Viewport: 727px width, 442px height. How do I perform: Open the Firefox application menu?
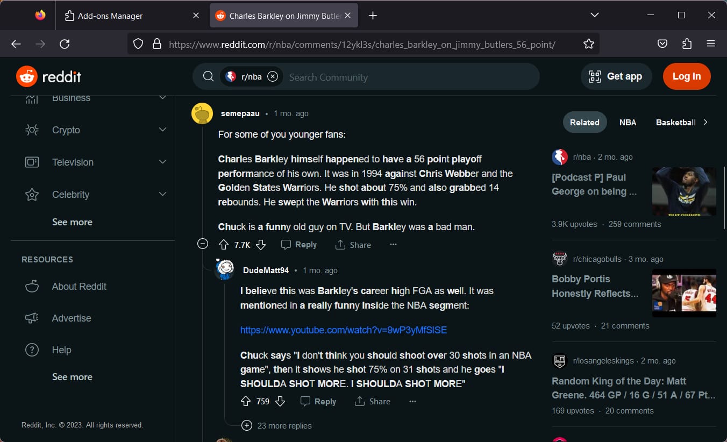[x=711, y=44]
